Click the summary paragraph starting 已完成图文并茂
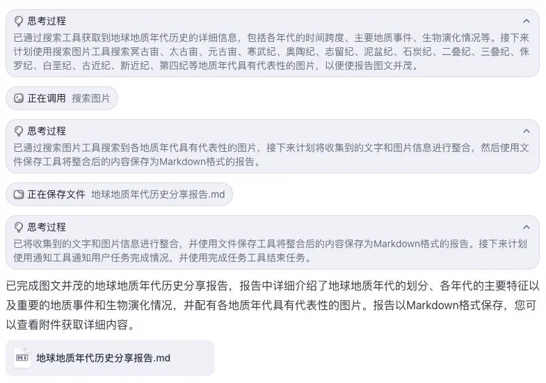546x383 pixels. [x=273, y=305]
